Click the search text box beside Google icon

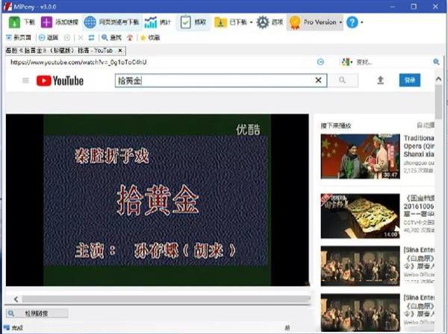click(393, 62)
